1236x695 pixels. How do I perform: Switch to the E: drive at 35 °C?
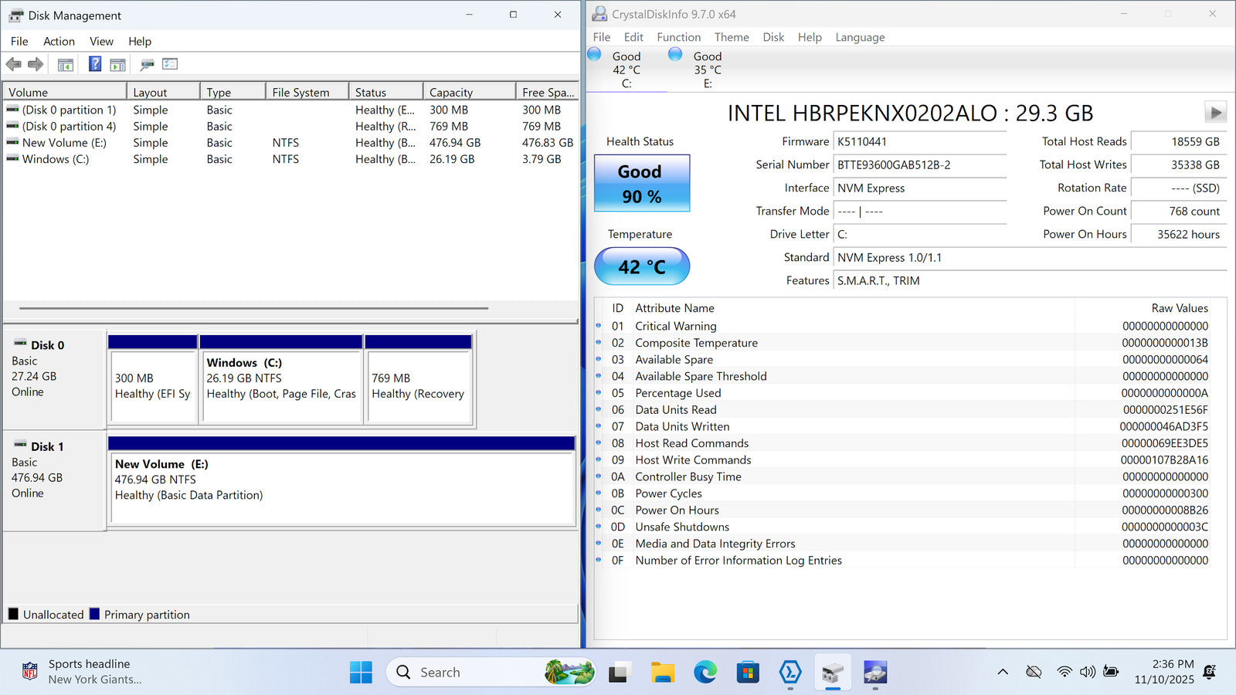(706, 69)
